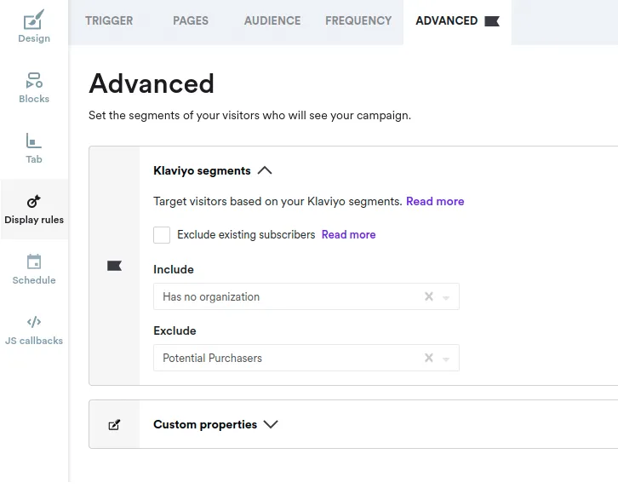Click the Custom properties heading
The width and height of the screenshot is (618, 494).
[205, 425]
